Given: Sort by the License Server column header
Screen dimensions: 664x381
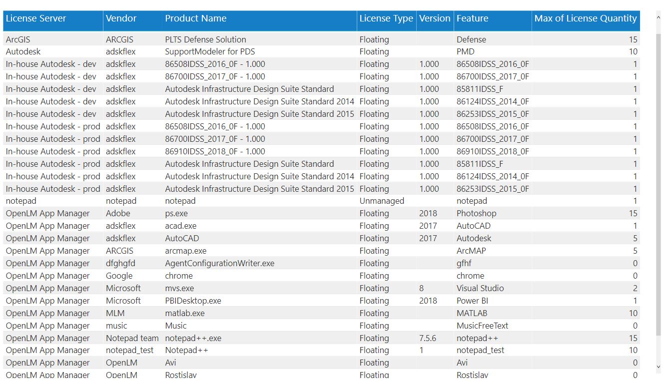Looking at the screenshot, I should (36, 19).
